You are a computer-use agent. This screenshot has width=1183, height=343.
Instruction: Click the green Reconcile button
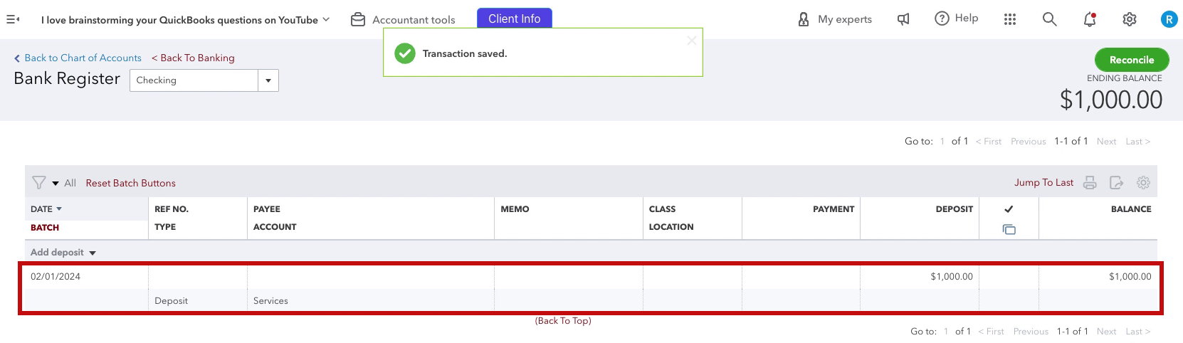click(1132, 60)
